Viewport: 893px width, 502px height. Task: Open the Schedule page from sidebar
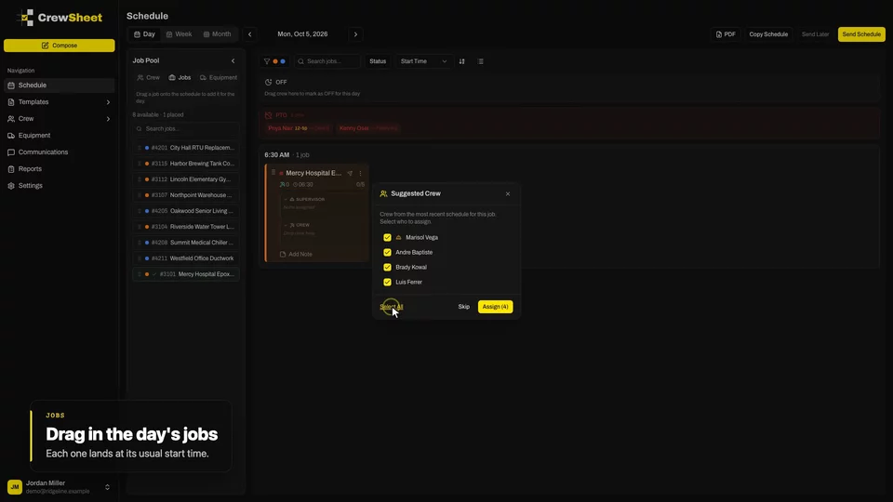[x=60, y=86]
